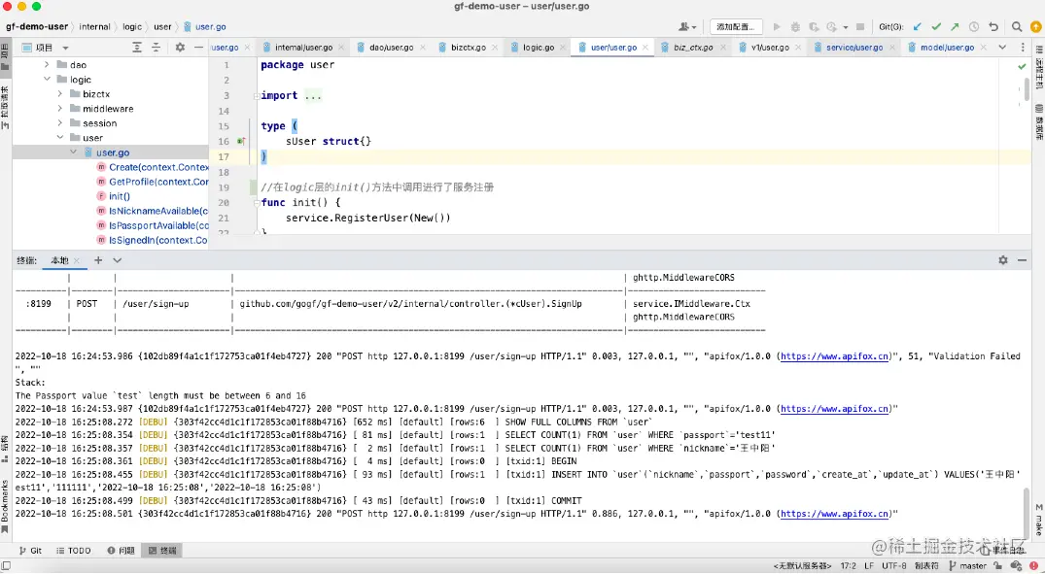Switch to the dao/user.go tab
Viewport: 1045px width, 574px height.
pos(391,48)
